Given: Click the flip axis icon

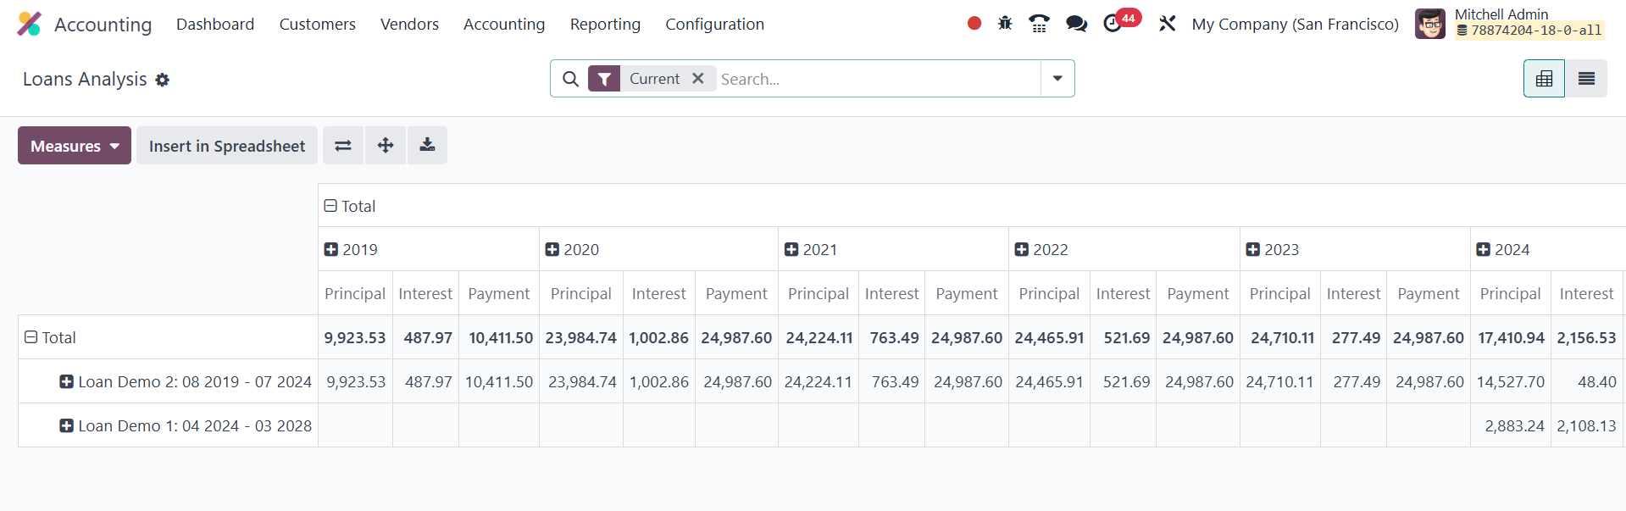Looking at the screenshot, I should pyautogui.click(x=343, y=146).
